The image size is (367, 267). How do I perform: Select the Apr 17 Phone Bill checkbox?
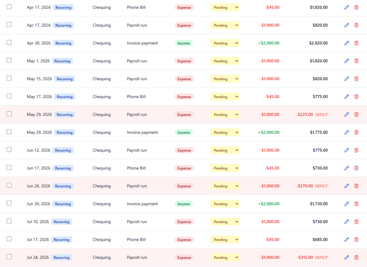(x=9, y=7)
